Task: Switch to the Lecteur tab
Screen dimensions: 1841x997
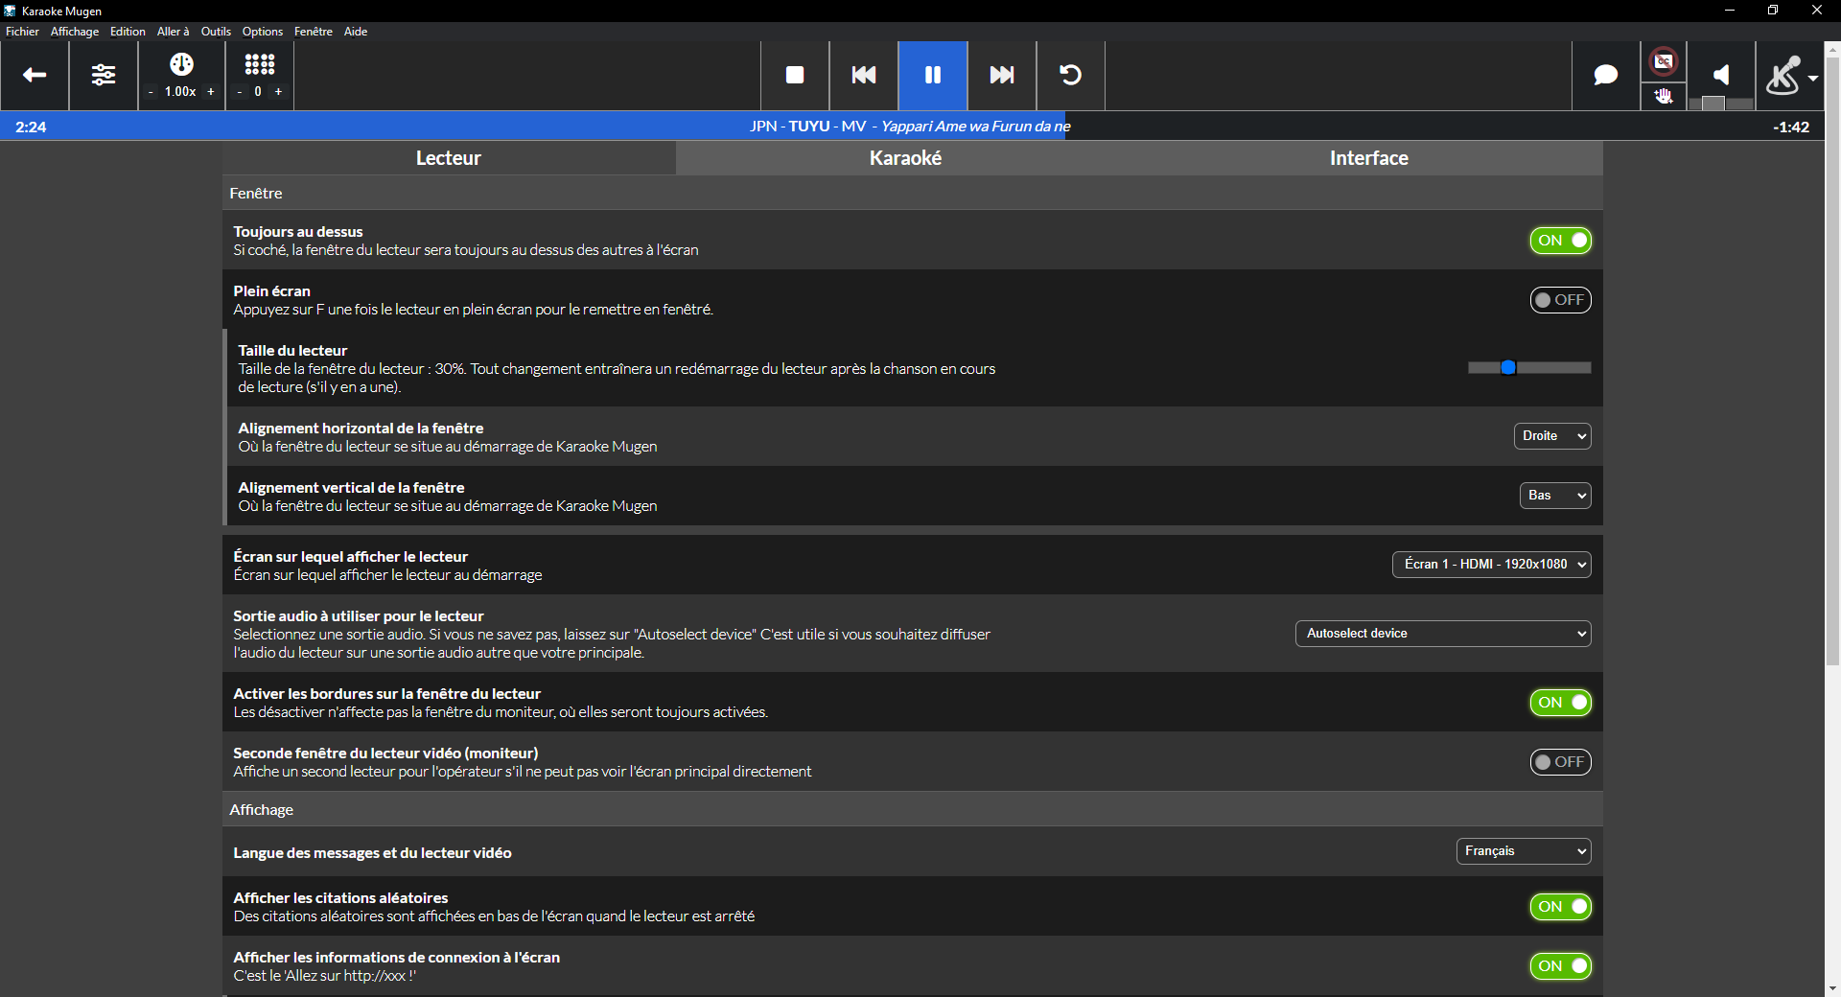Action: click(x=449, y=158)
